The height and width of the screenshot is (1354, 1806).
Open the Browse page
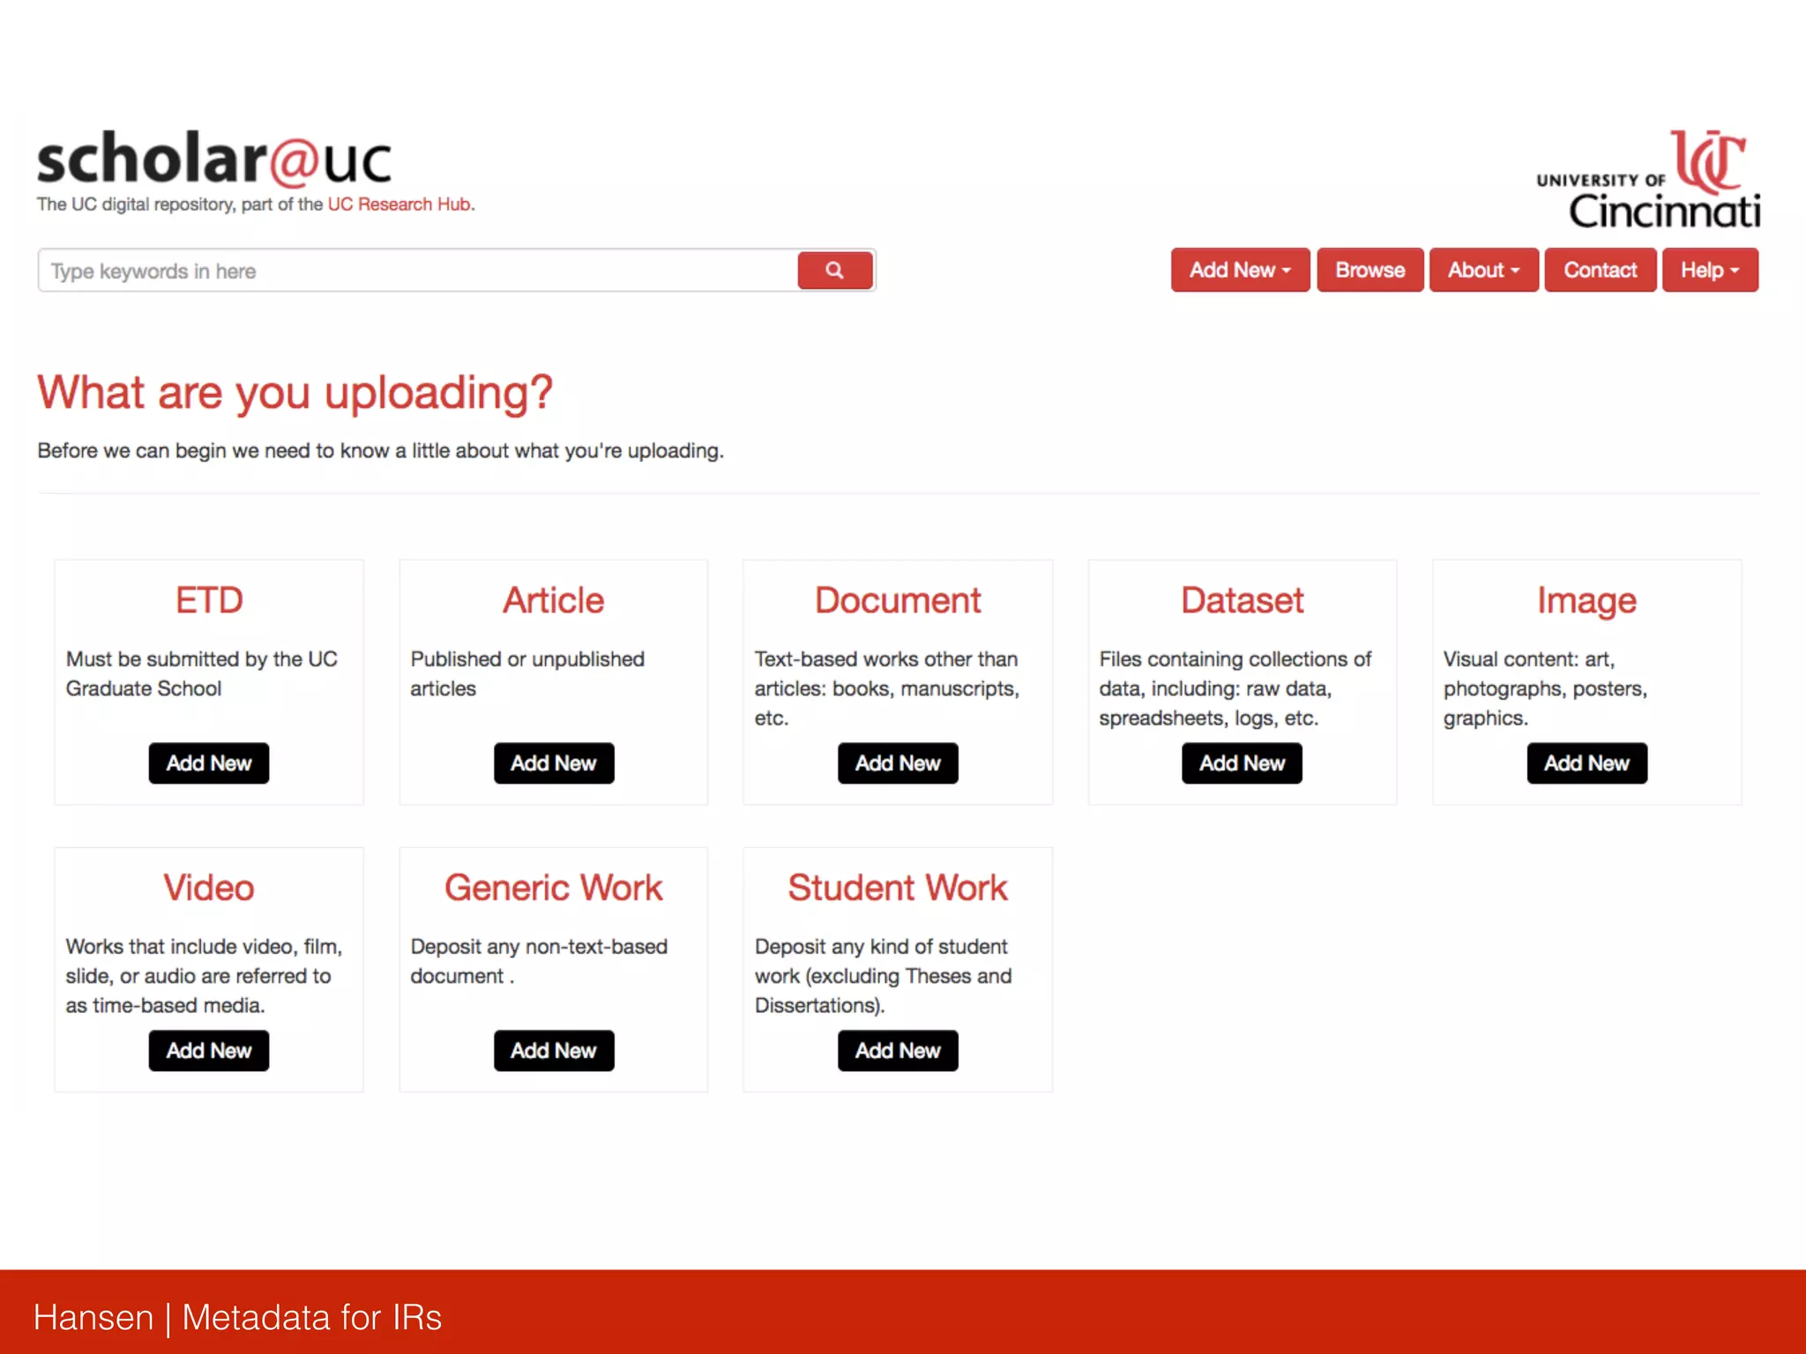click(x=1369, y=271)
